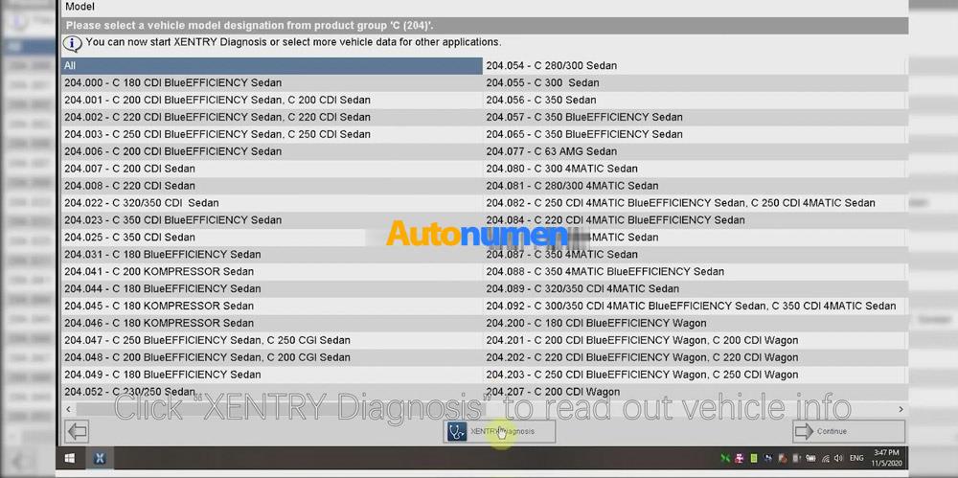Select 204.056 - C 350 Sedan
The width and height of the screenshot is (958, 478).
click(x=695, y=100)
